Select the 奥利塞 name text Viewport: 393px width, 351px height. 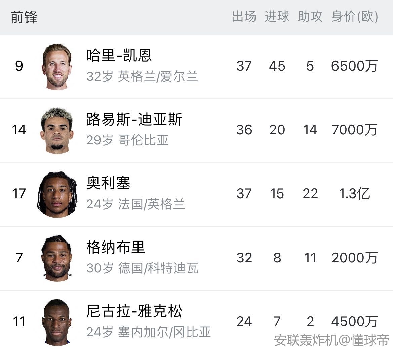[x=108, y=183]
